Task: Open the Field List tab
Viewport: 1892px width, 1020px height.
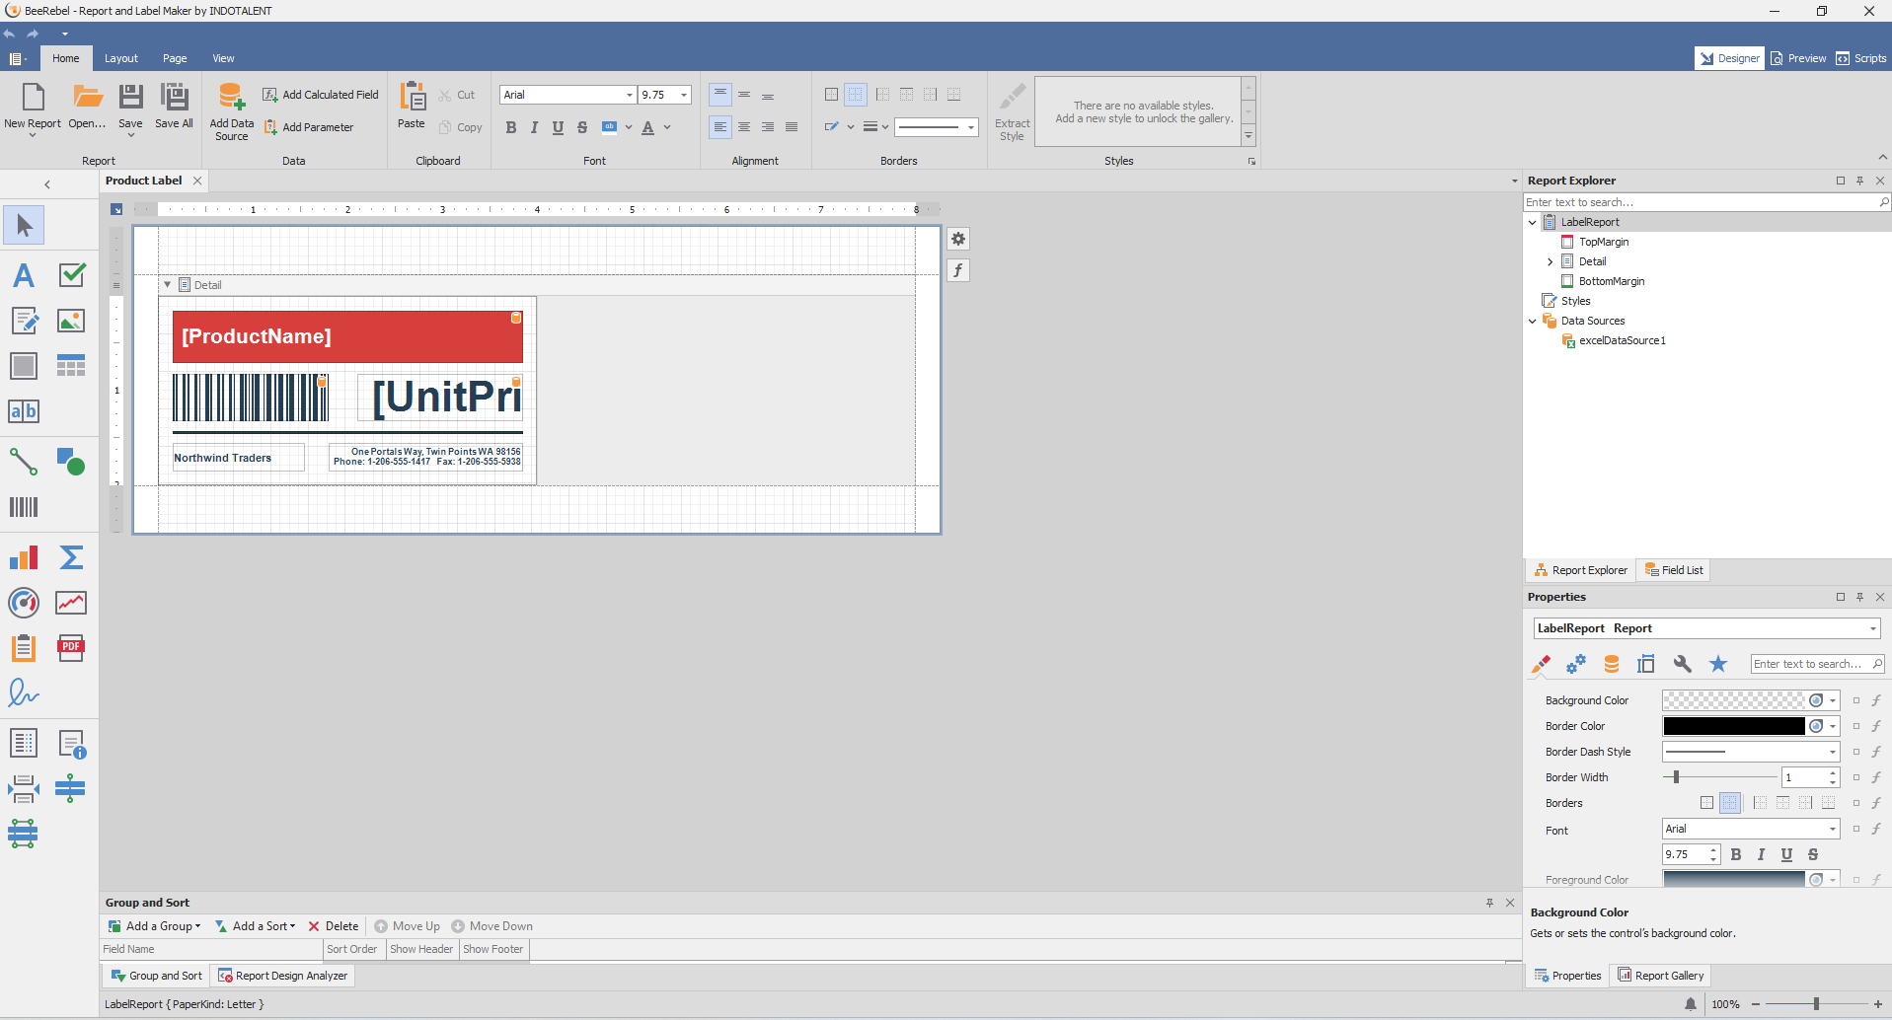Action: pyautogui.click(x=1673, y=570)
